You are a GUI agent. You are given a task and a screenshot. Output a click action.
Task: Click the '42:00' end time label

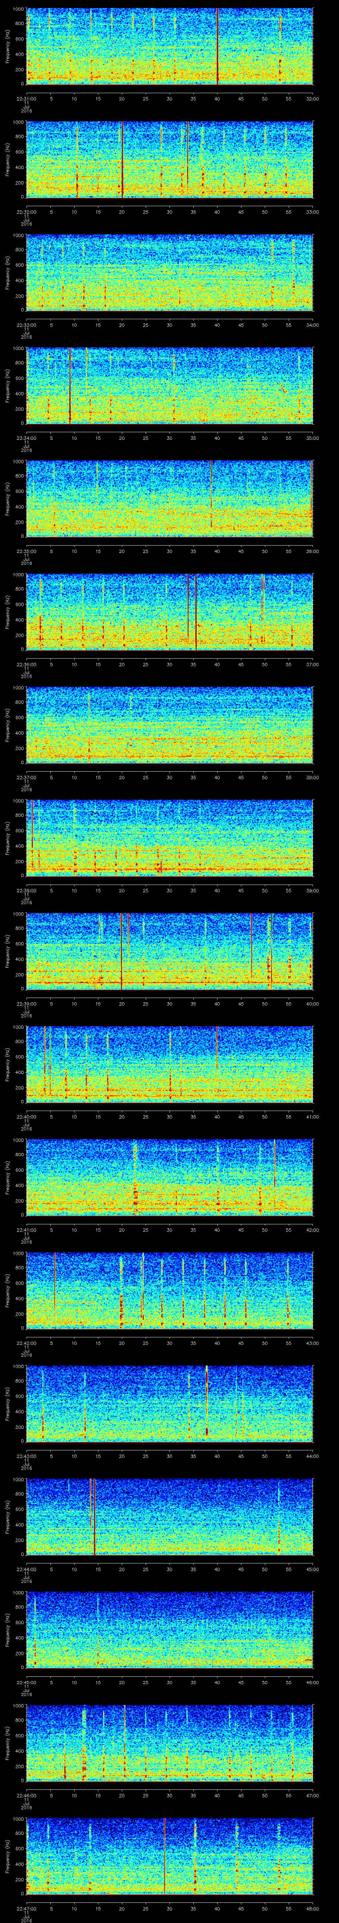[312, 1230]
